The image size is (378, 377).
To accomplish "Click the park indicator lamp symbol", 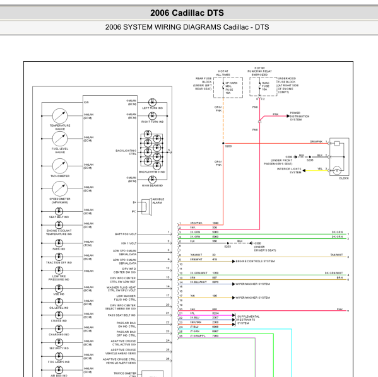I will 59,243.
